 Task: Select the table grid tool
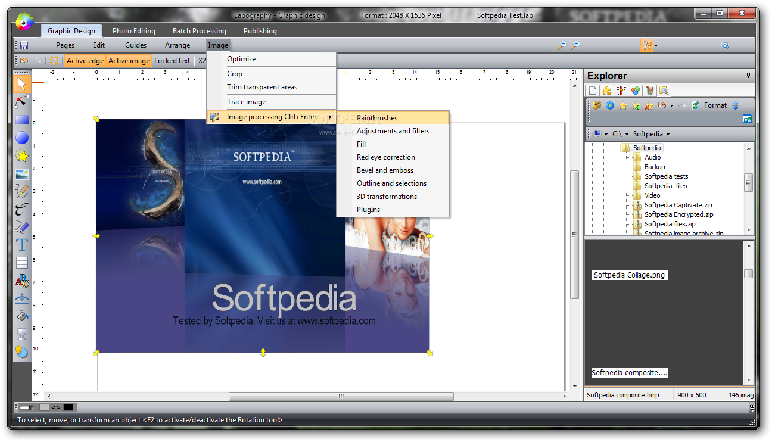22,263
